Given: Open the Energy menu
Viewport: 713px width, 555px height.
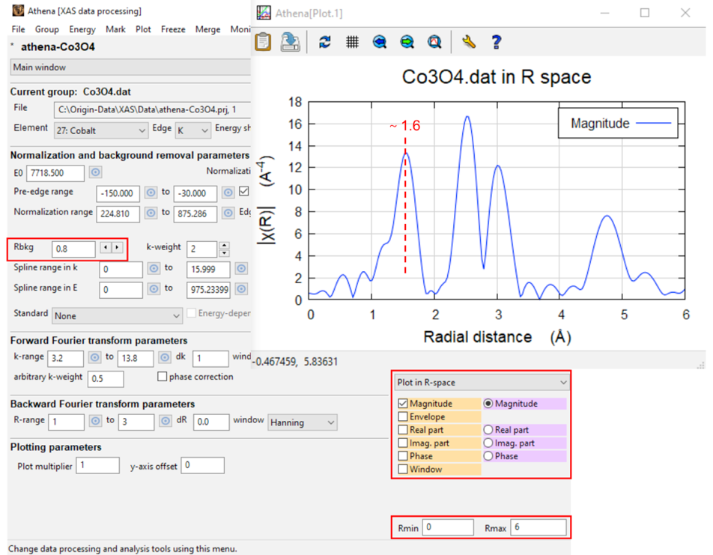Looking at the screenshot, I should coord(82,29).
